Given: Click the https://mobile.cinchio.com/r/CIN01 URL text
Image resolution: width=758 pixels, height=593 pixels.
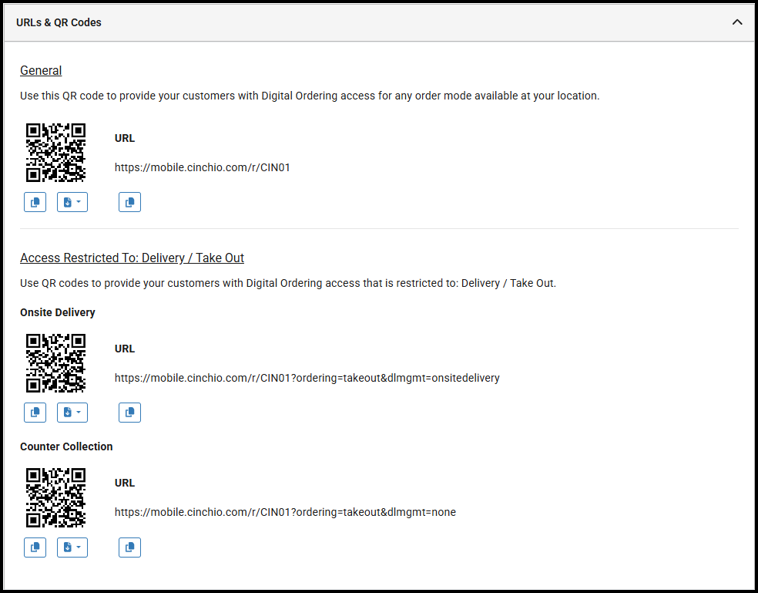Looking at the screenshot, I should (202, 167).
